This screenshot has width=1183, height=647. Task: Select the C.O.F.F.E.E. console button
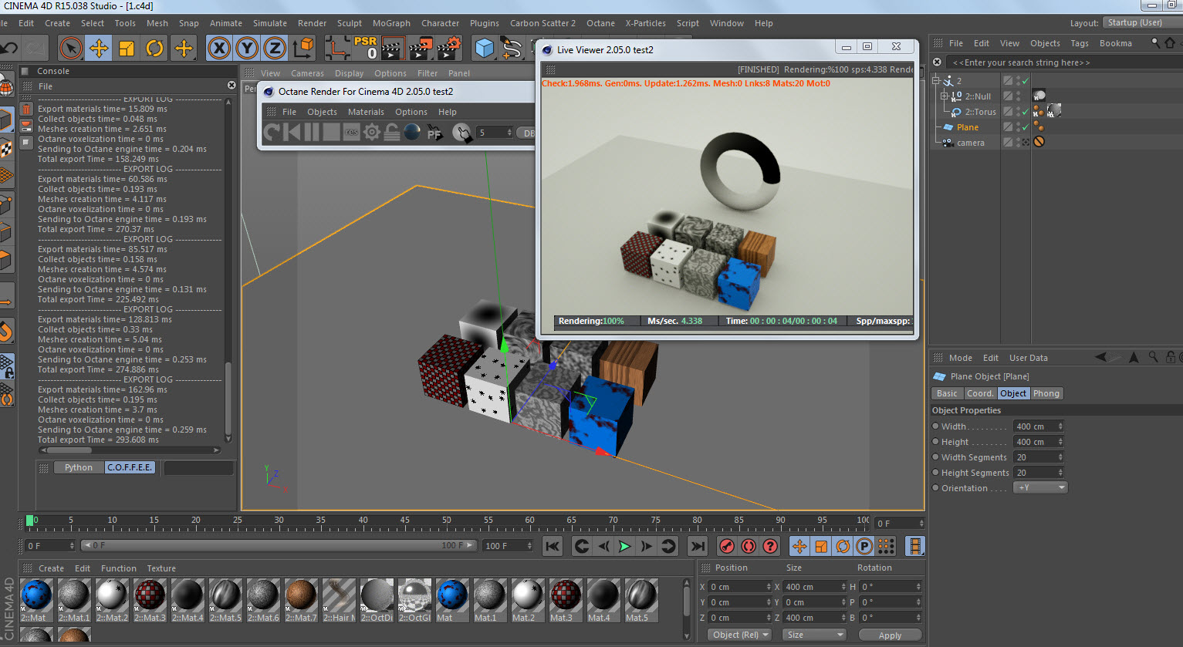tap(130, 467)
